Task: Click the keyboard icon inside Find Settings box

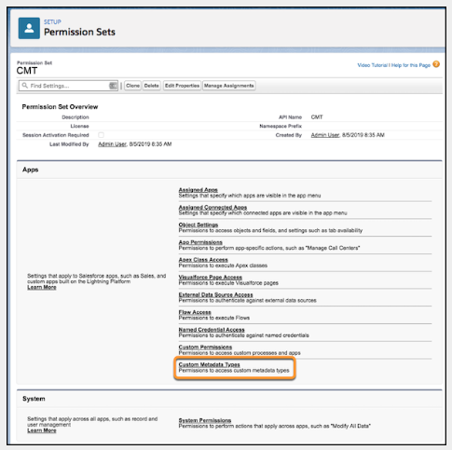Action: 113,86
